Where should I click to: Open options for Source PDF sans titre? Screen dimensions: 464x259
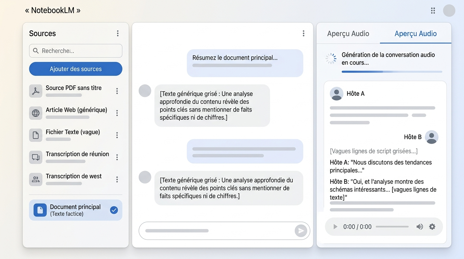[117, 91]
